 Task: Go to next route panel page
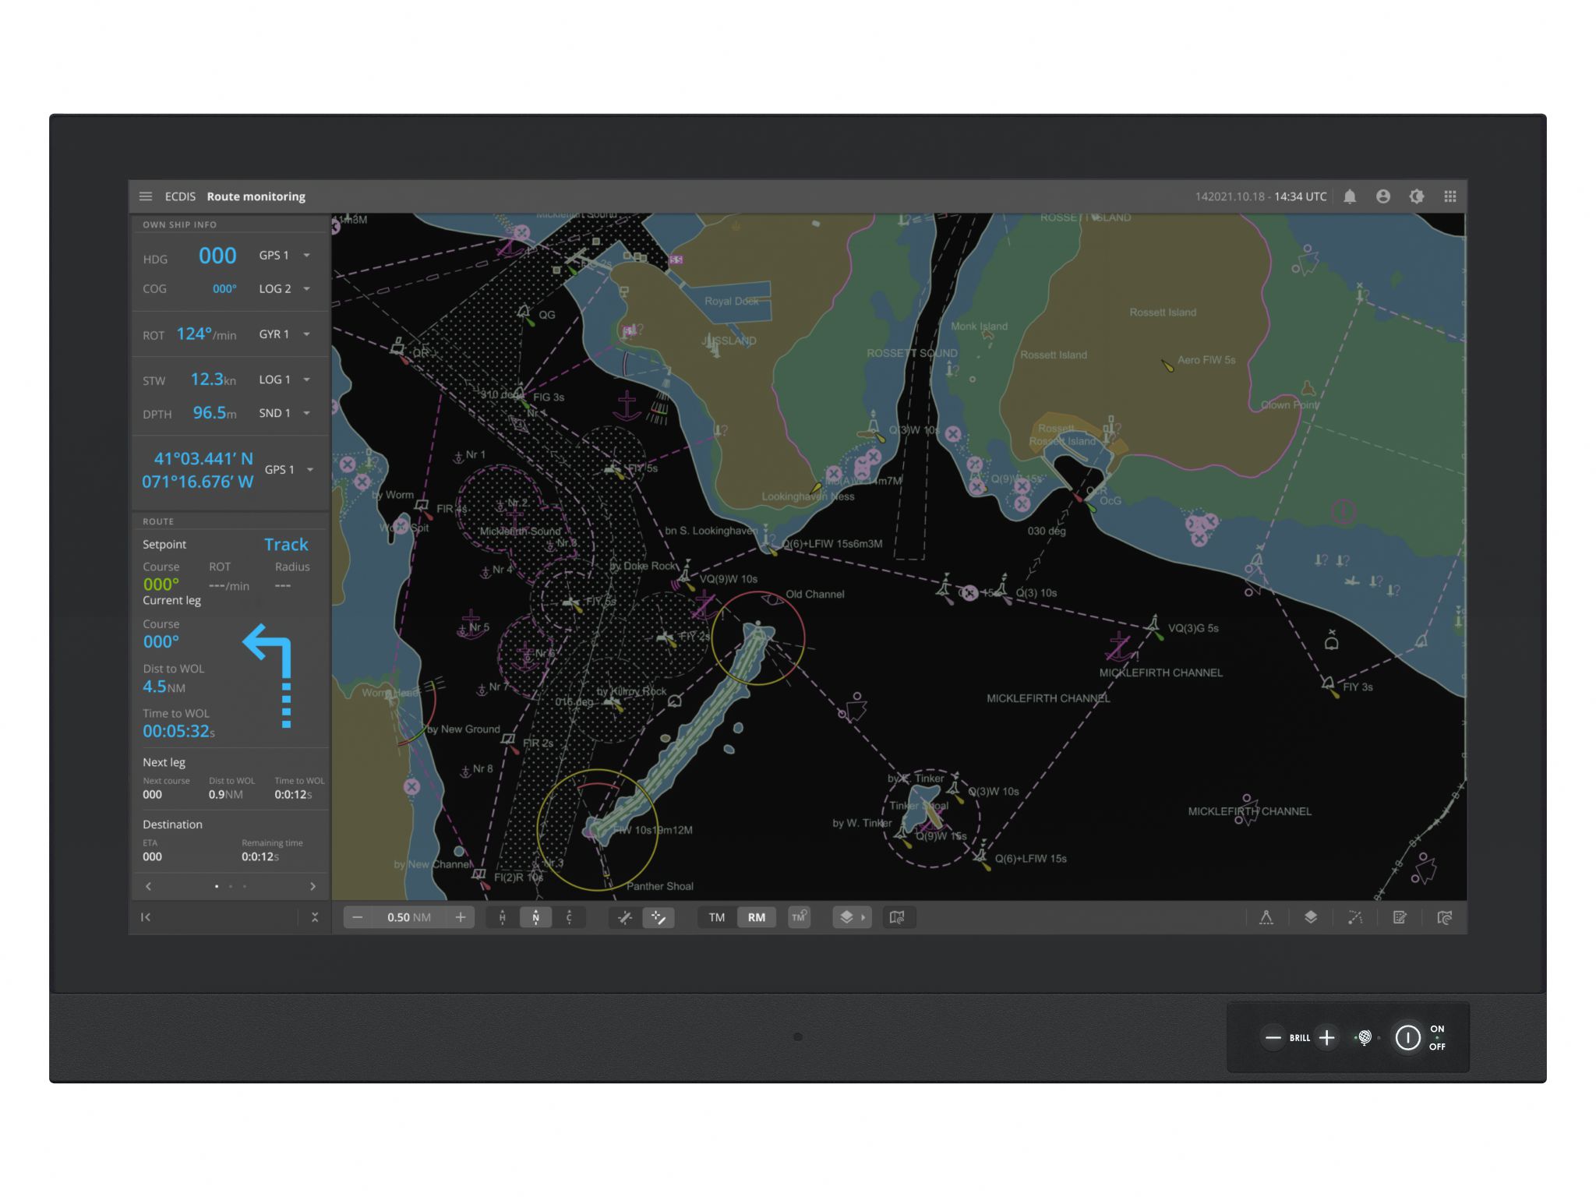pyautogui.click(x=313, y=886)
